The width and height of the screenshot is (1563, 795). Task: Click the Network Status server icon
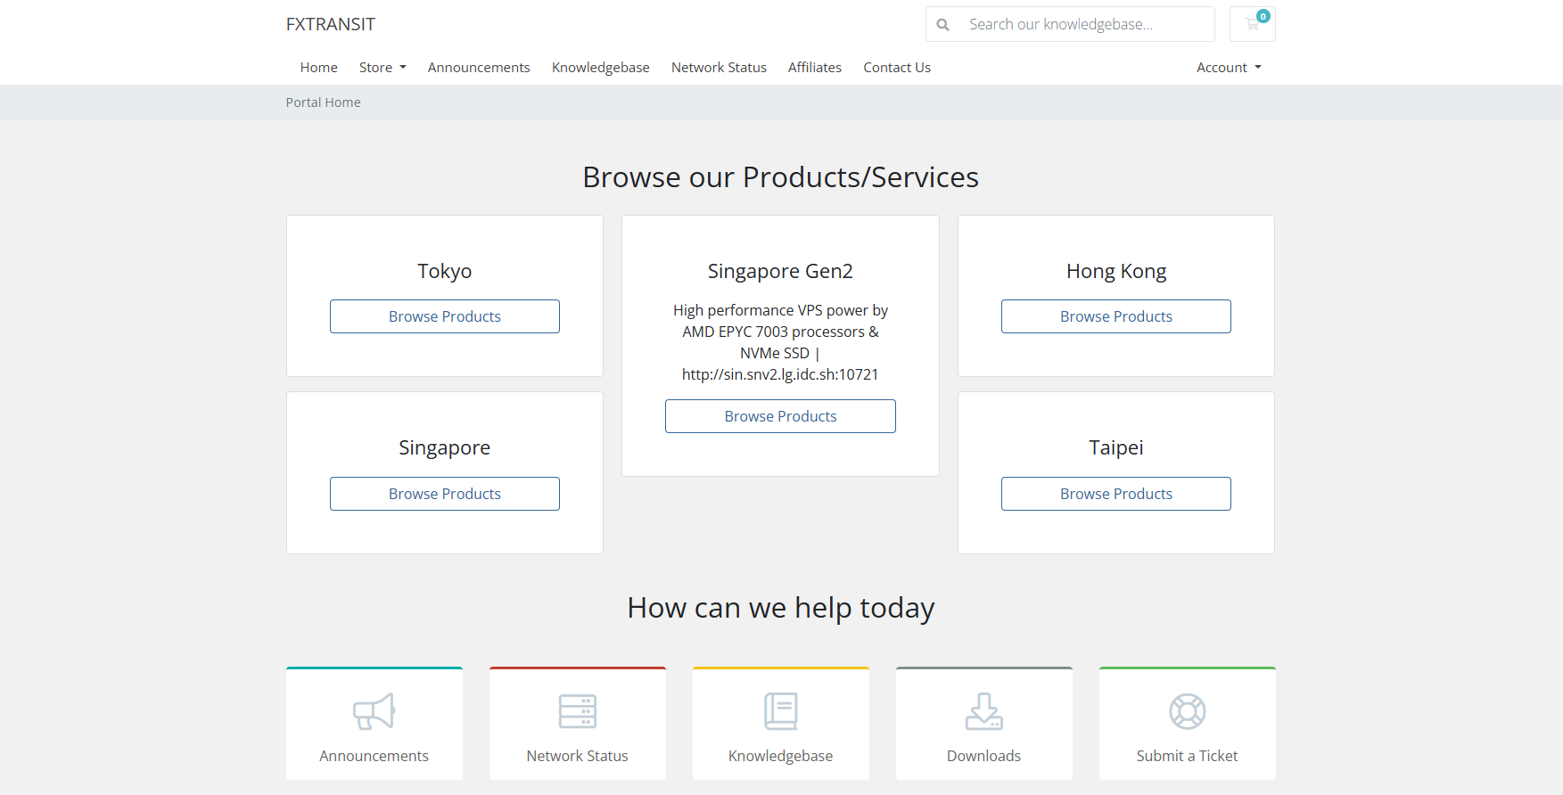[577, 711]
